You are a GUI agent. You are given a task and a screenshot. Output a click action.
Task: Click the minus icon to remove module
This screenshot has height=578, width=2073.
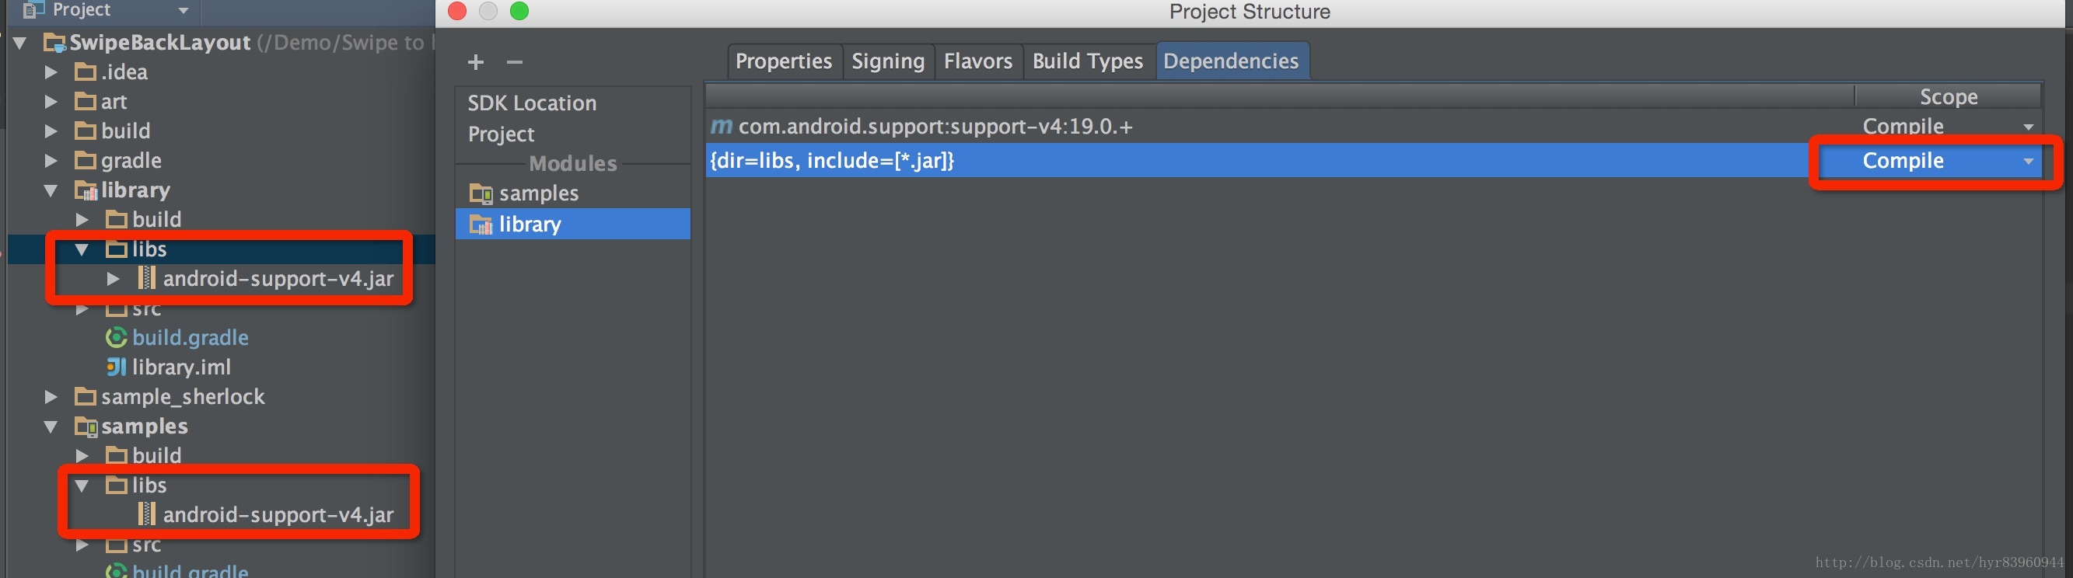point(515,62)
